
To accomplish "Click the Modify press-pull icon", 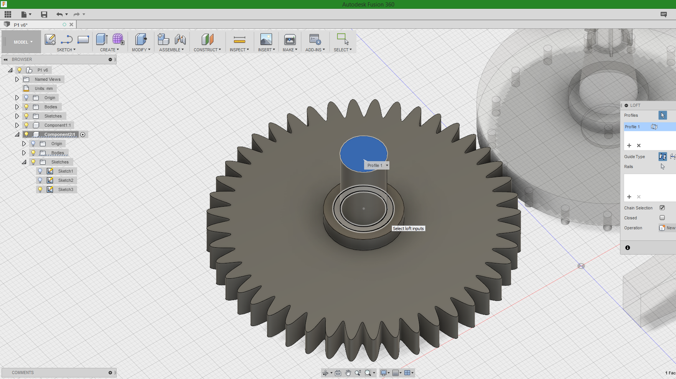I will [x=141, y=39].
